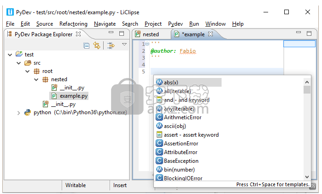Select the nested package icon in tree

[x=46, y=79]
